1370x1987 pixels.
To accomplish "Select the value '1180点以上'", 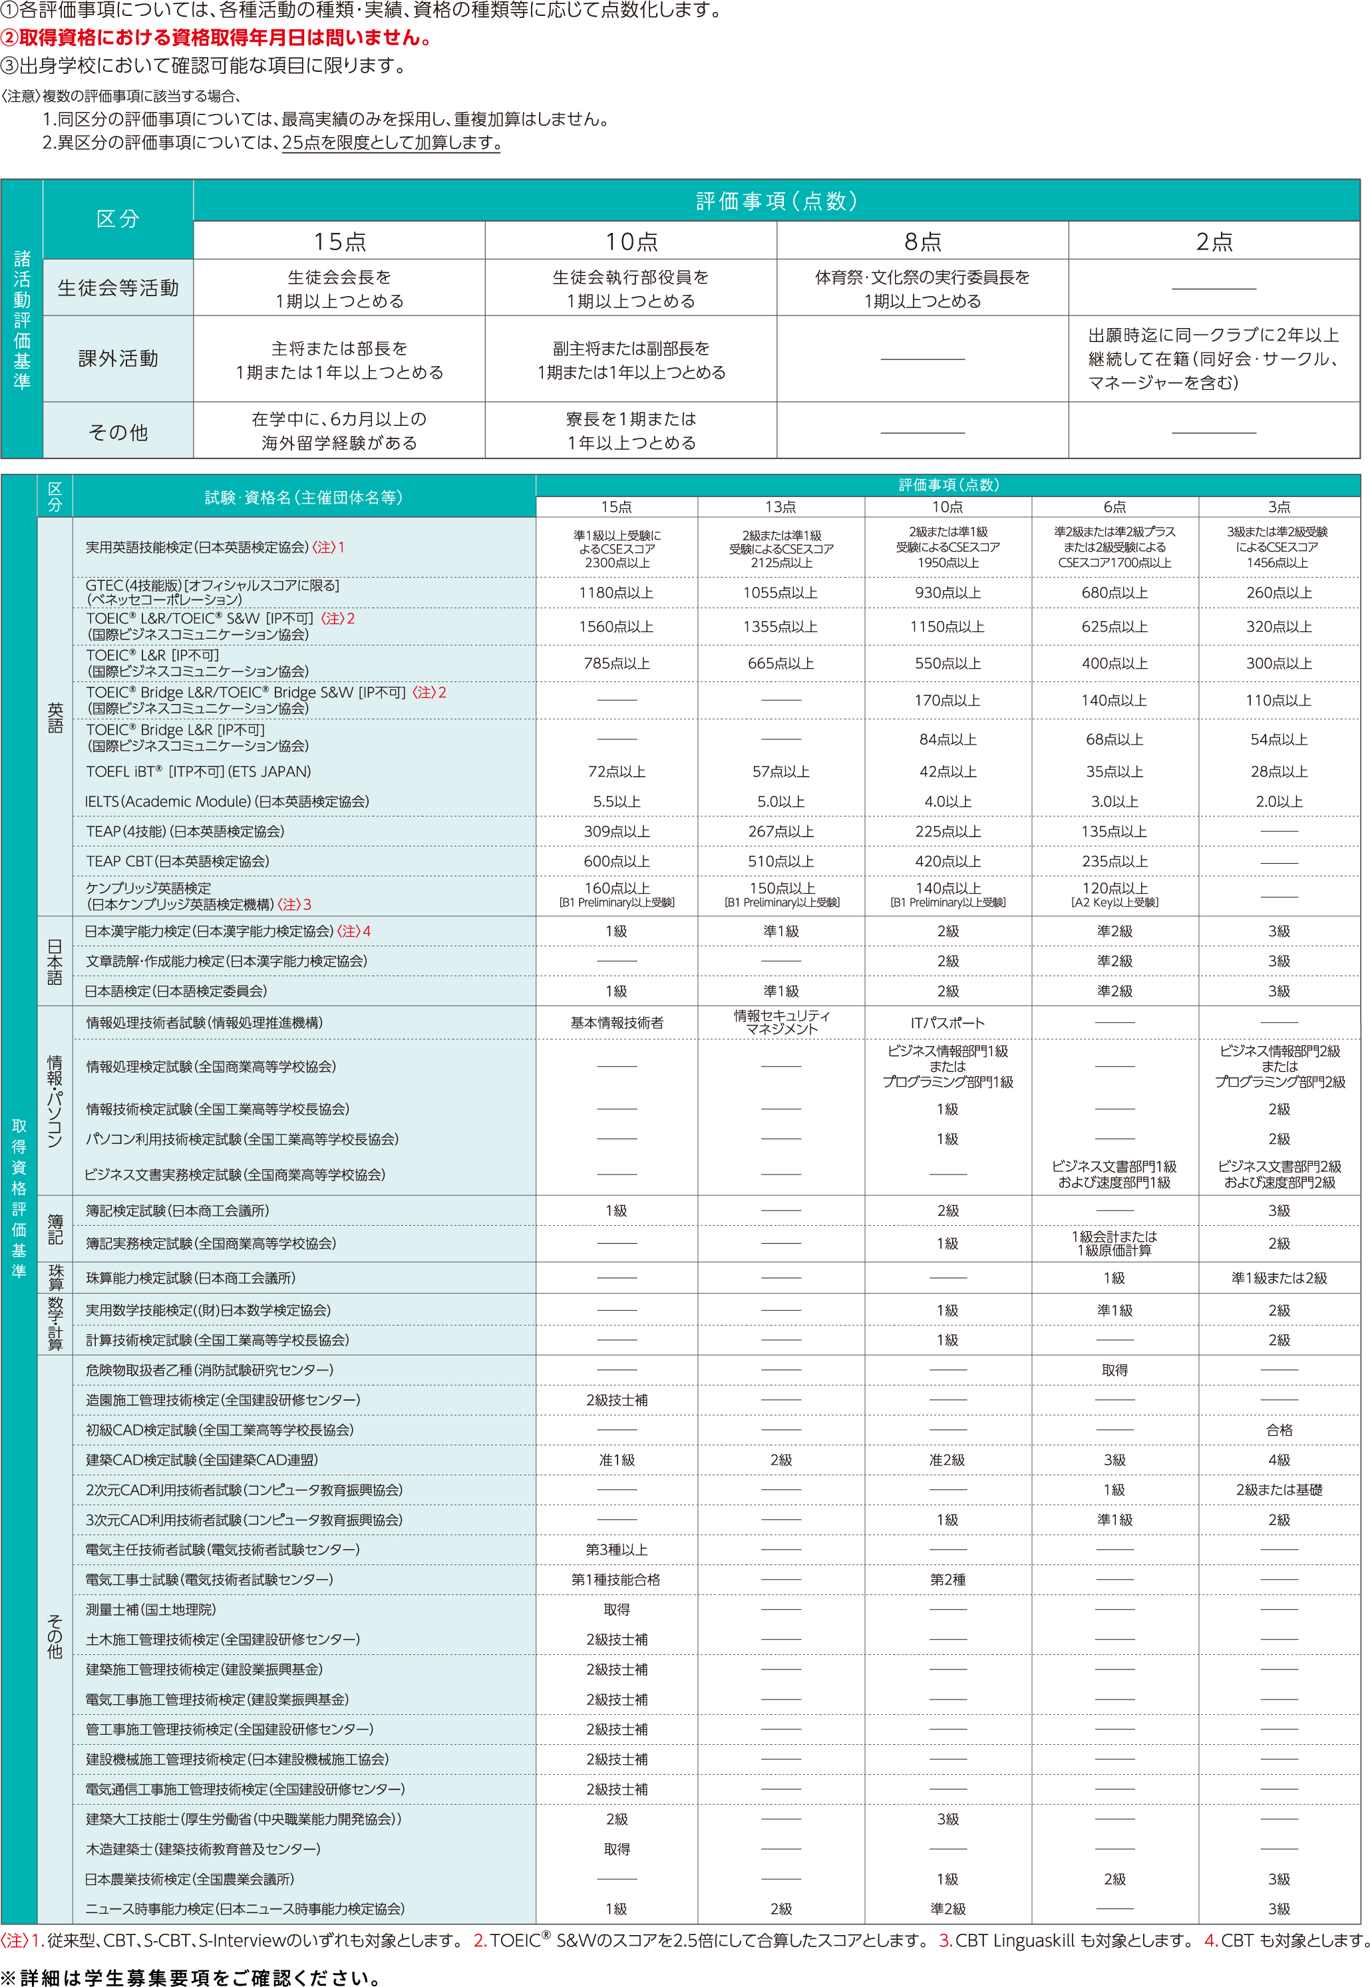I will [x=616, y=592].
